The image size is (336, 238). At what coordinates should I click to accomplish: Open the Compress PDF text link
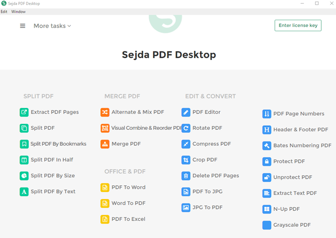tap(212, 144)
